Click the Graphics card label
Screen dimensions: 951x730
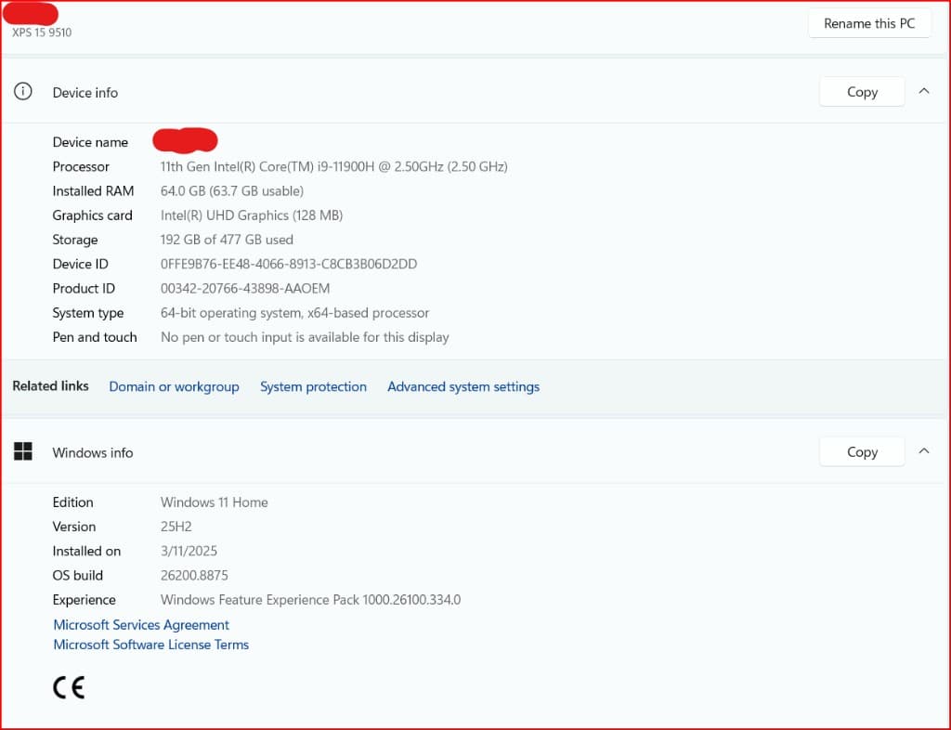[92, 215]
